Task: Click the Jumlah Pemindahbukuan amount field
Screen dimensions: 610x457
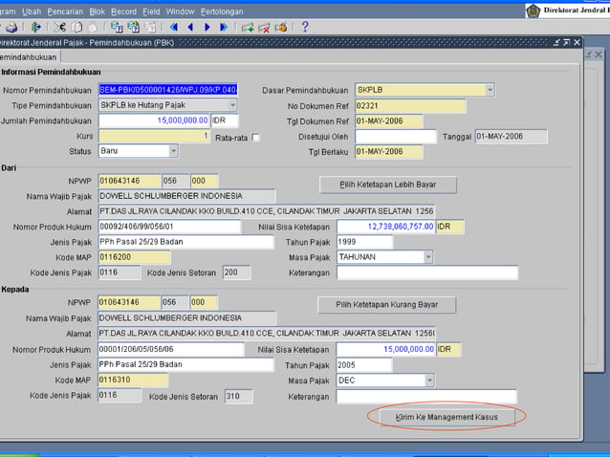Action: click(x=154, y=120)
